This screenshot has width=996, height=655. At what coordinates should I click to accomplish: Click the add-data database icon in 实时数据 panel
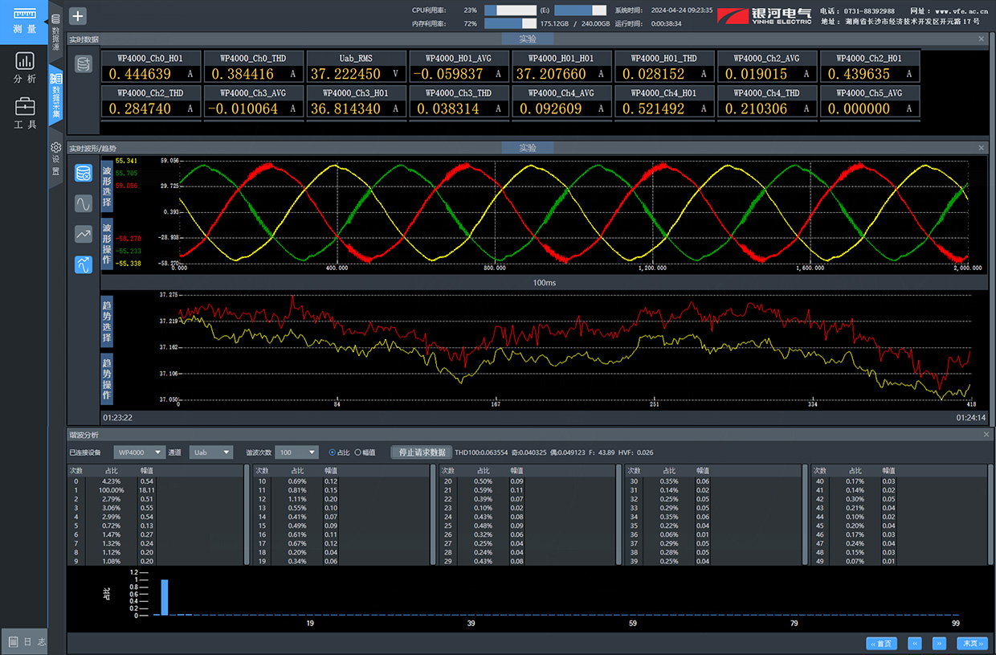84,64
